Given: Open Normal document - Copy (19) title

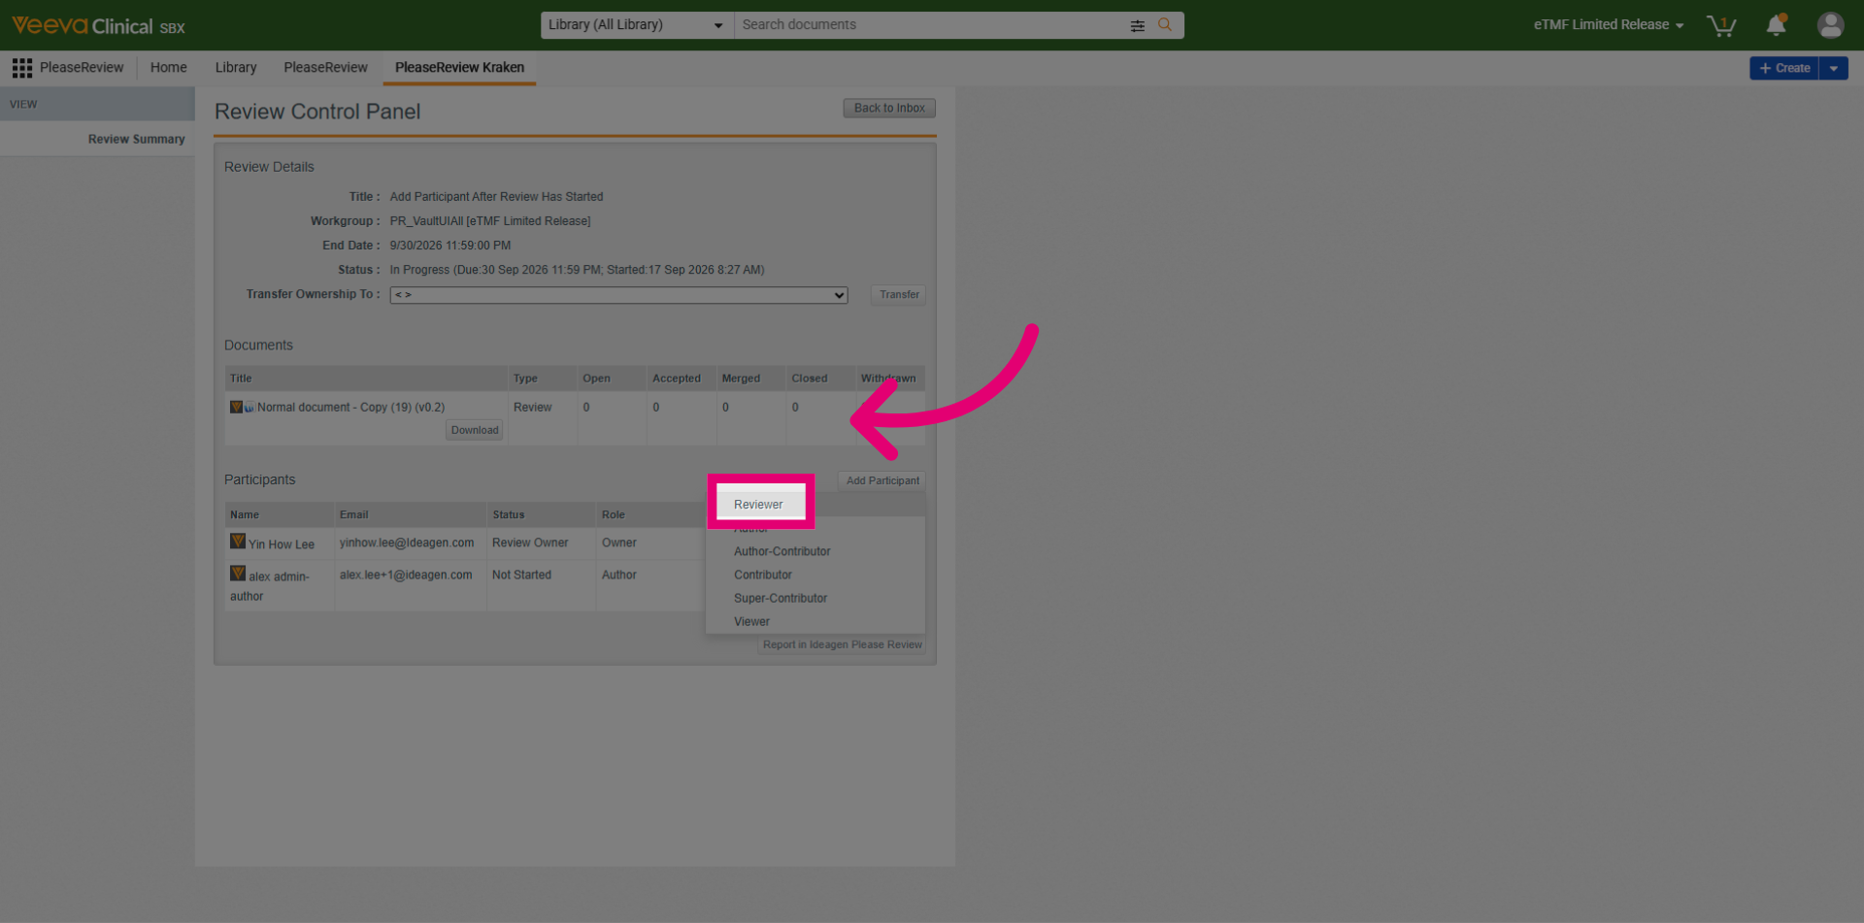Looking at the screenshot, I should click(x=350, y=408).
